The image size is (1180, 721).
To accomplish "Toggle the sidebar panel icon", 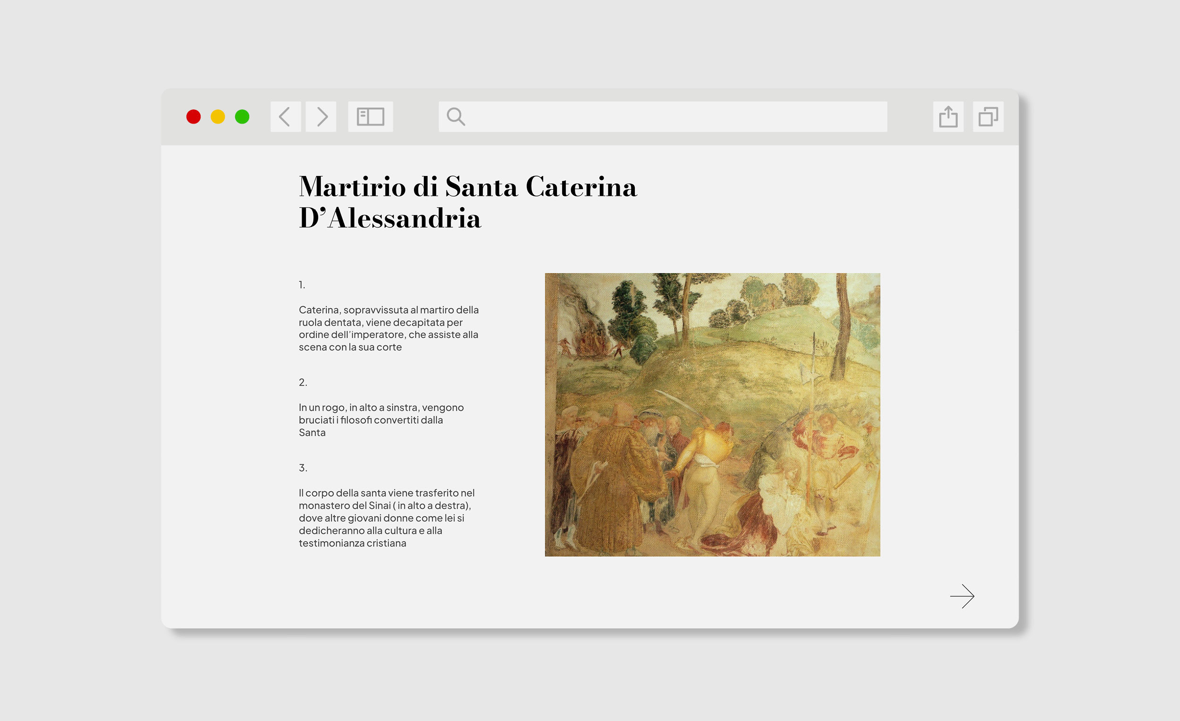I will tap(370, 117).
